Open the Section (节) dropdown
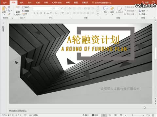Screen dimensions: 157x117 click(26, 14)
